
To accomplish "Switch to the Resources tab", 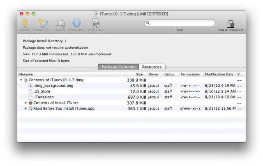I will (152, 67).
